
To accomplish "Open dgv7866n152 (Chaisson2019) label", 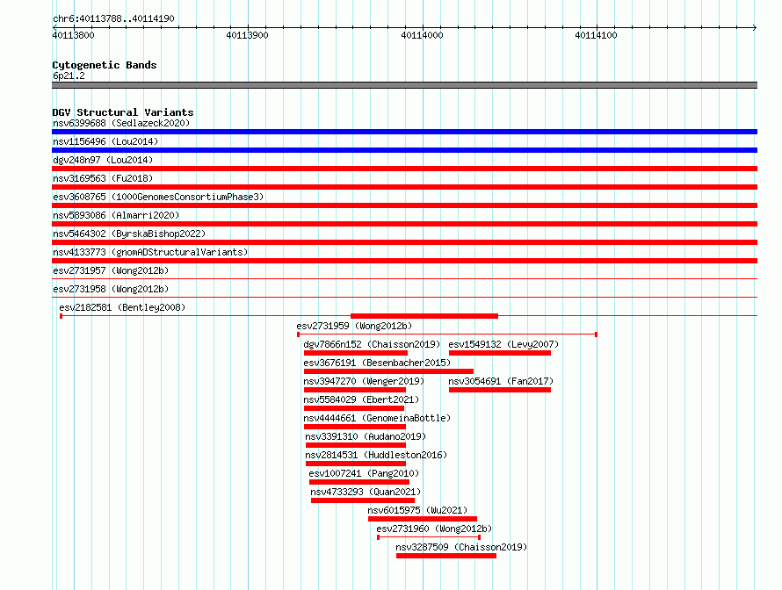I will point(372,344).
